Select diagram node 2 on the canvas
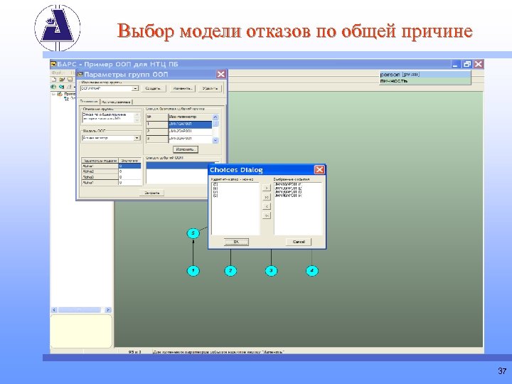512x384 pixels. tap(230, 271)
